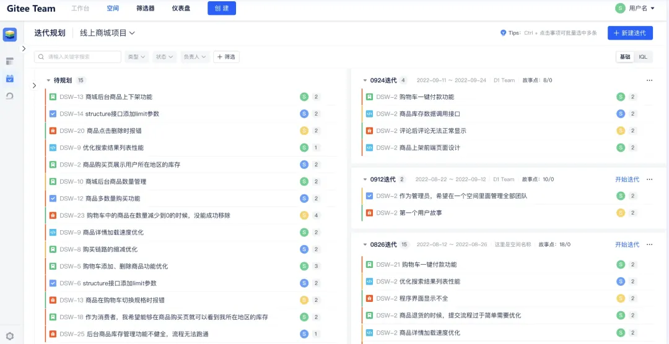669x344 pixels.
Task: Open the 空间 tab
Action: point(113,8)
